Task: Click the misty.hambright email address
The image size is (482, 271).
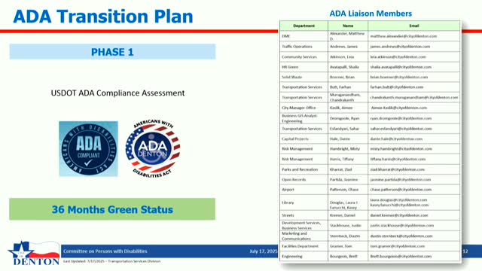Action: pyautogui.click(x=401, y=149)
